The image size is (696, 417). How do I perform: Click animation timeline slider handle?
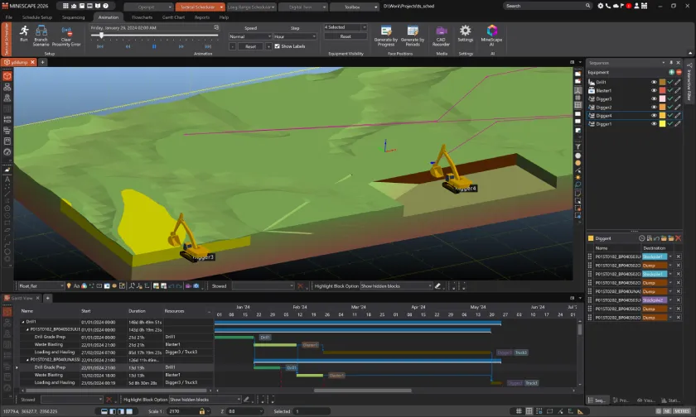point(102,36)
